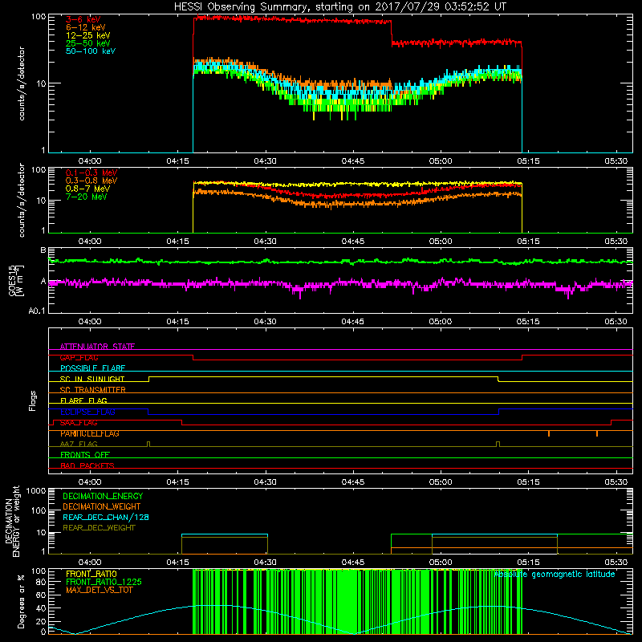Click the HESSI Observing Summary title
The image size is (642, 642).
[x=339, y=7]
